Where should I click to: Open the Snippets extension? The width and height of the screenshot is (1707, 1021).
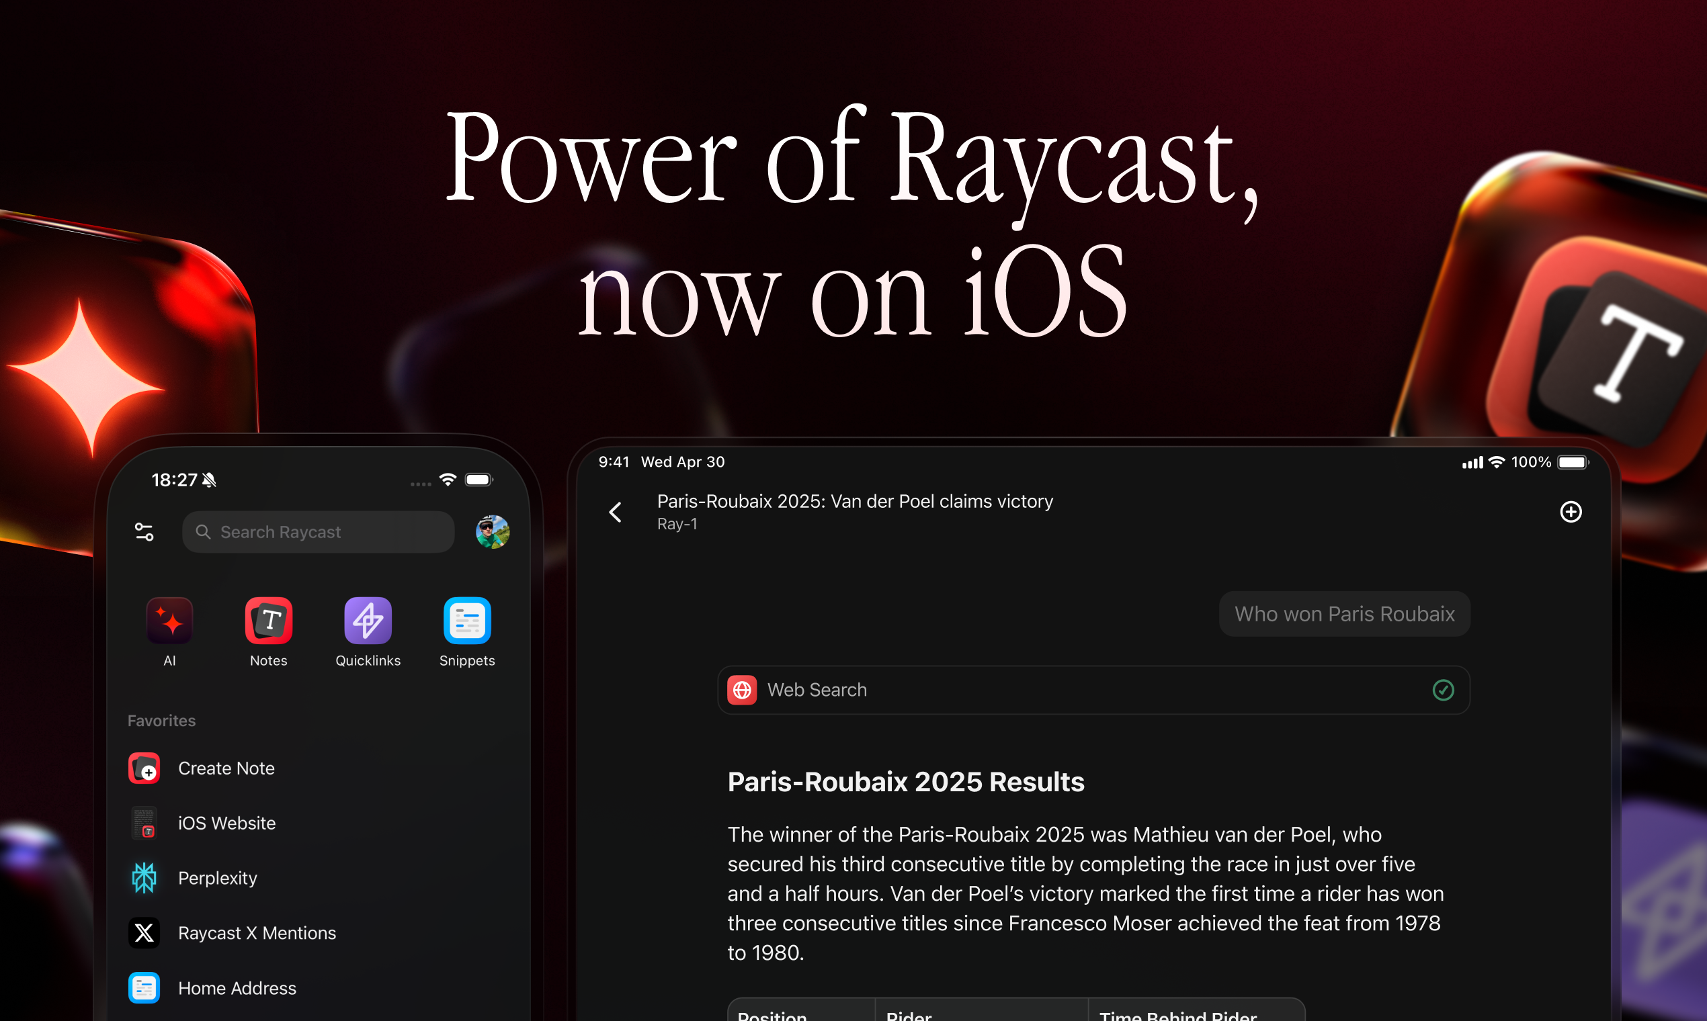(466, 620)
